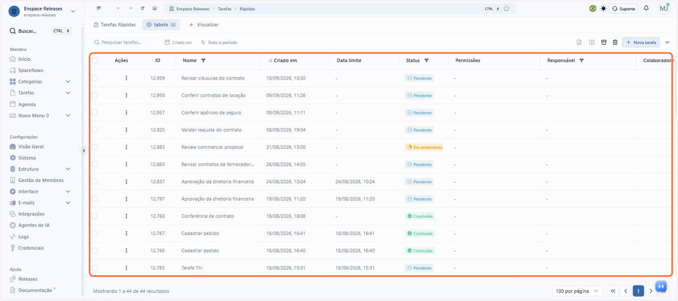This screenshot has width=678, height=301.
Task: Open task Review commercial proposal
Action: point(212,147)
